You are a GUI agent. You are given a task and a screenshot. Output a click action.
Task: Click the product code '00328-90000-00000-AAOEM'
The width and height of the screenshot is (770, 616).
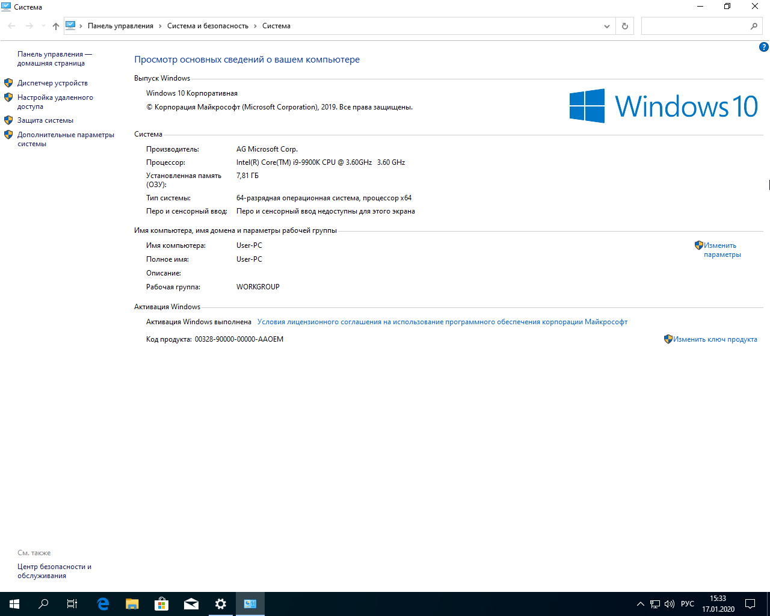239,339
